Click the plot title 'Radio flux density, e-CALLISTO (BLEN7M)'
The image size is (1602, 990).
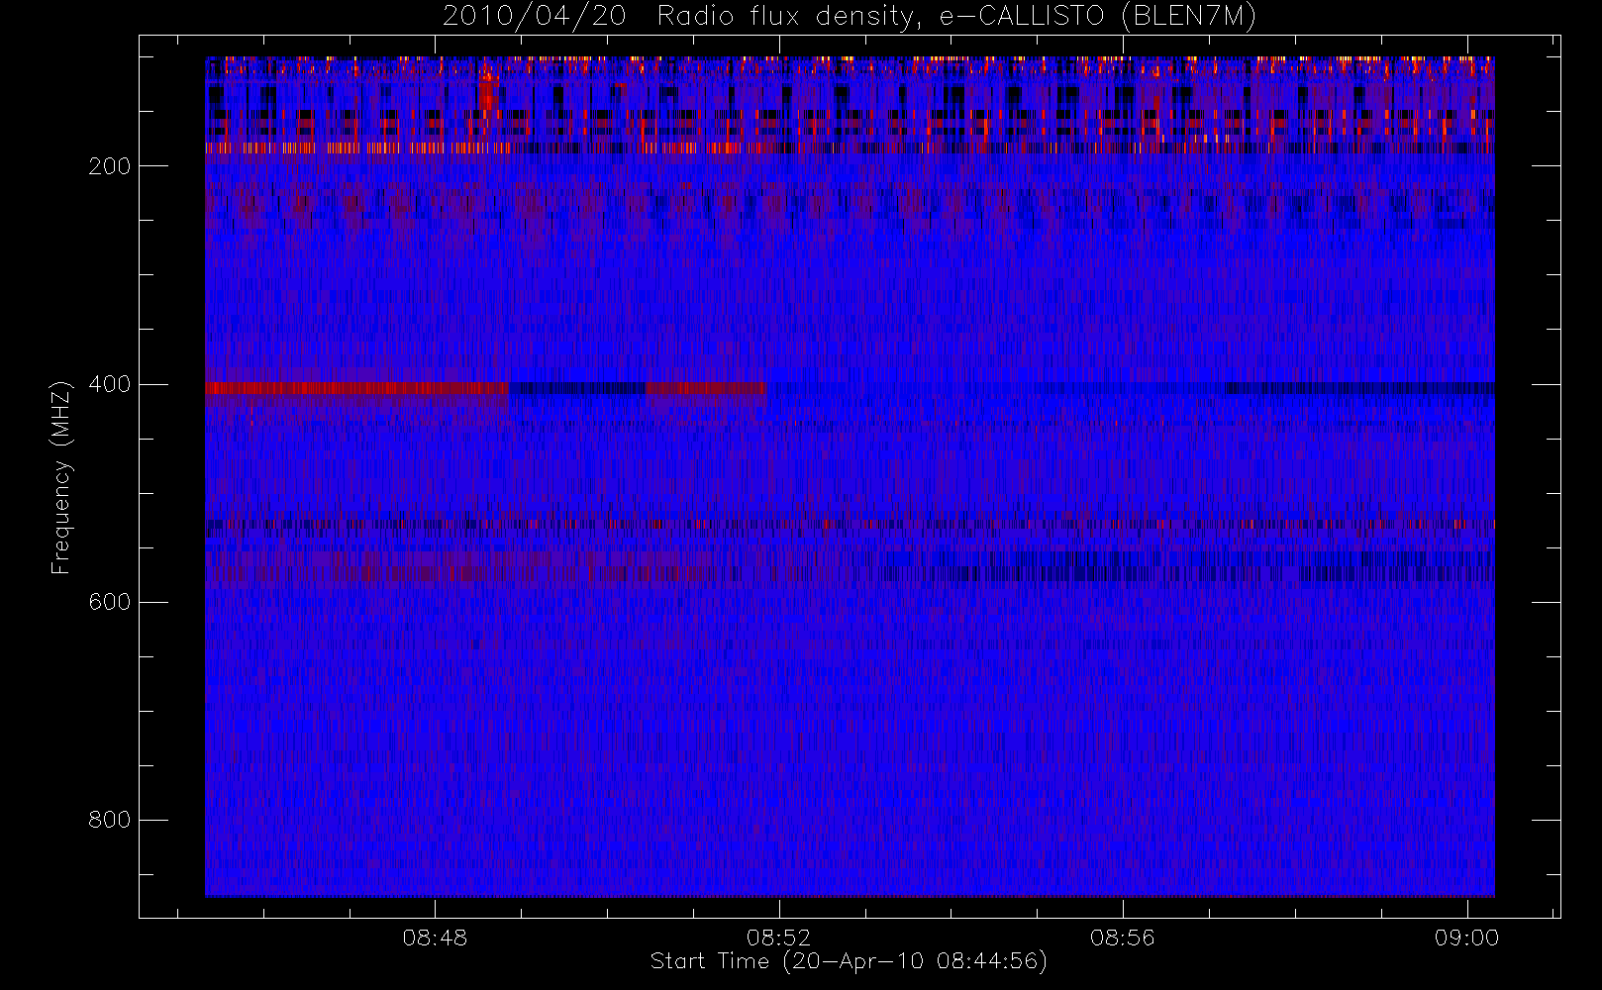click(956, 16)
